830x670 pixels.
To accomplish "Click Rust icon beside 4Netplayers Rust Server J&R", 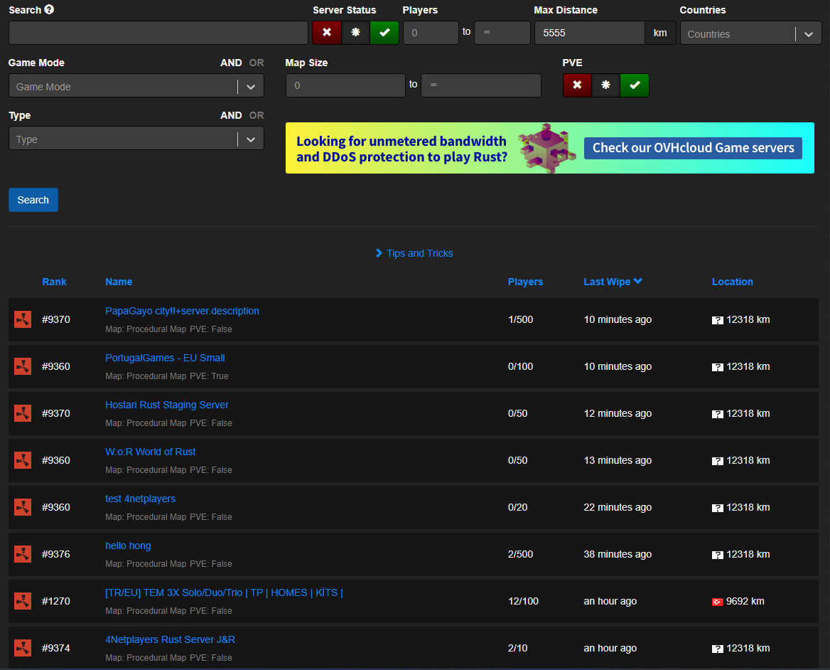I will click(23, 648).
